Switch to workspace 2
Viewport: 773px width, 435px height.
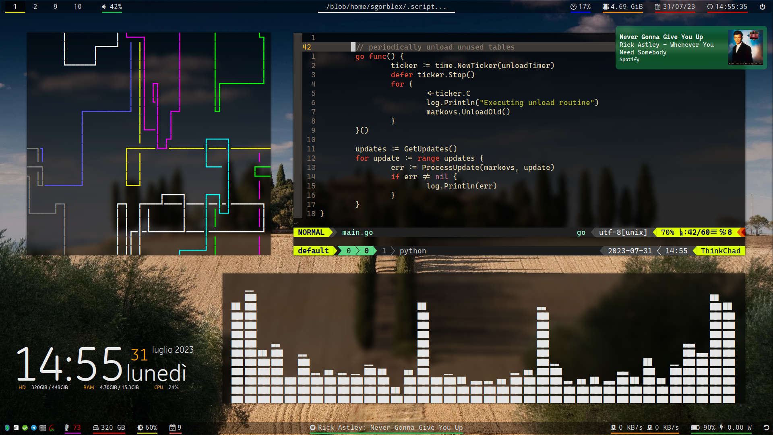point(35,7)
